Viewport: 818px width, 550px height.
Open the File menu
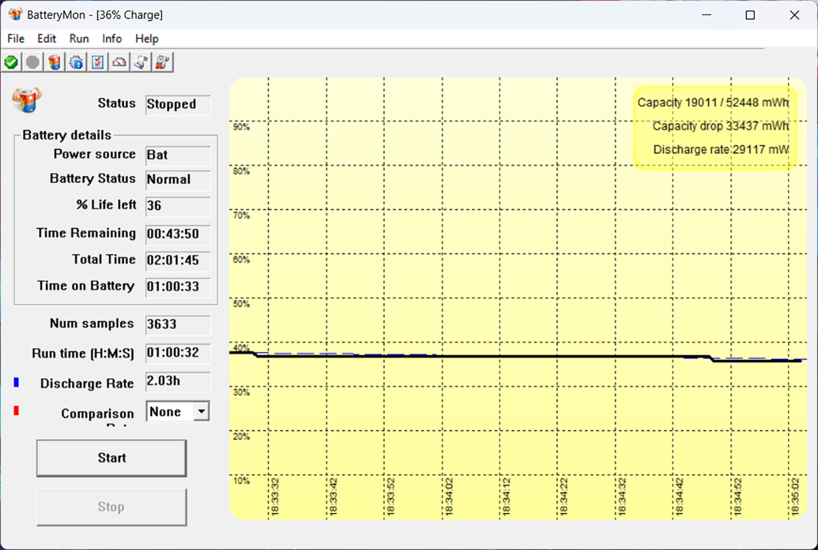click(x=16, y=38)
